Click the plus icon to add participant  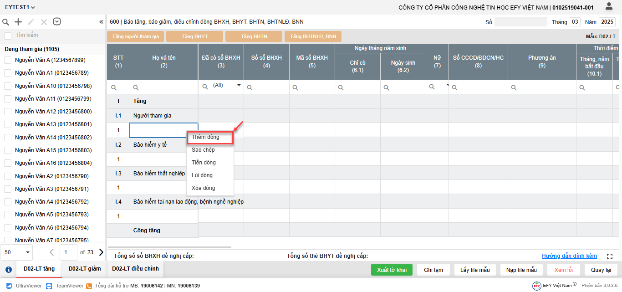tap(18, 22)
